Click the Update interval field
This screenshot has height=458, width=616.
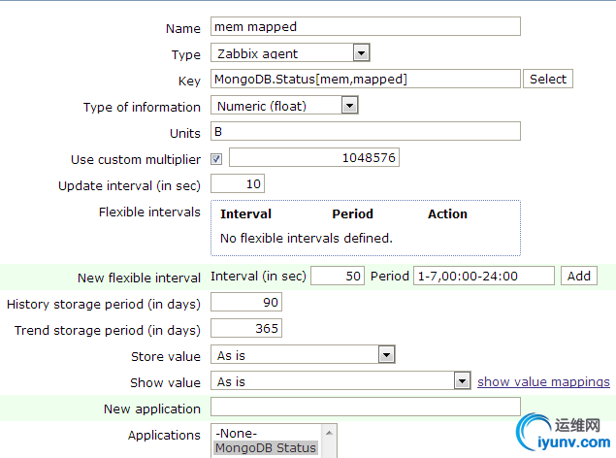(237, 183)
